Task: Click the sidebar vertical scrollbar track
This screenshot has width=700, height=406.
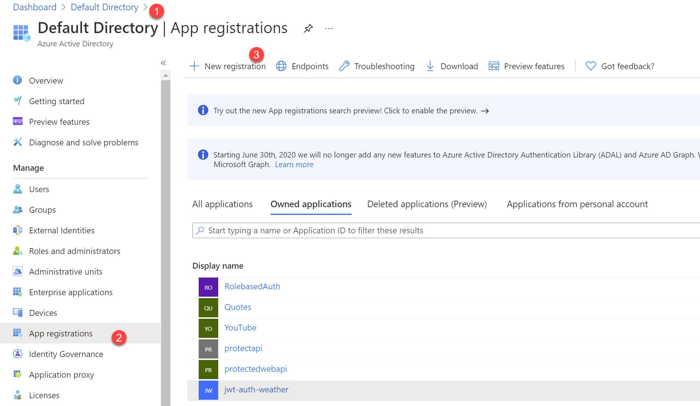Action: pos(166,243)
